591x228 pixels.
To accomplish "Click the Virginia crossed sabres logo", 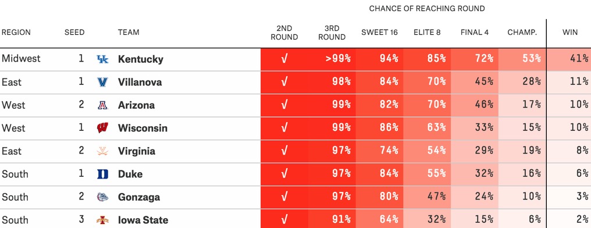I will [102, 151].
